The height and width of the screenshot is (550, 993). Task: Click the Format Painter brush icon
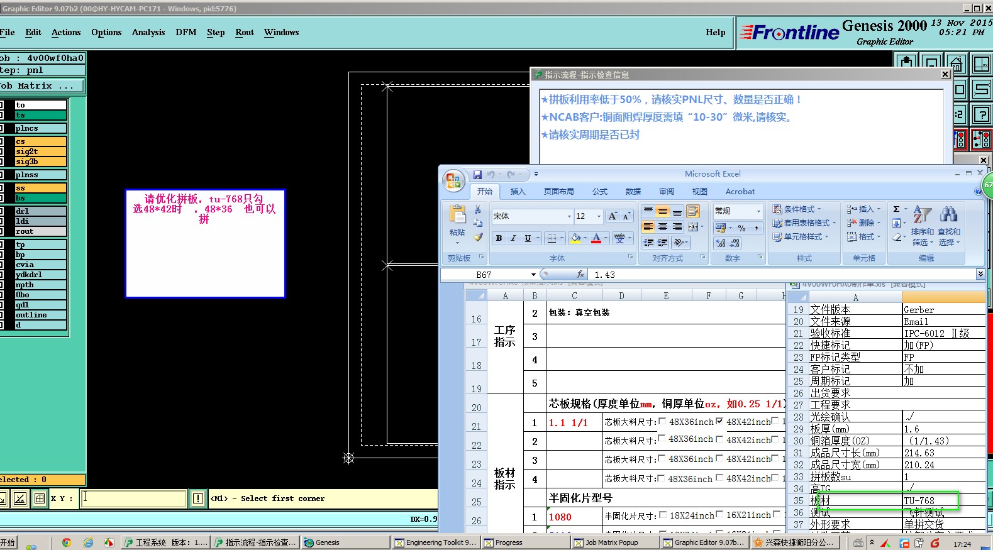(x=478, y=237)
